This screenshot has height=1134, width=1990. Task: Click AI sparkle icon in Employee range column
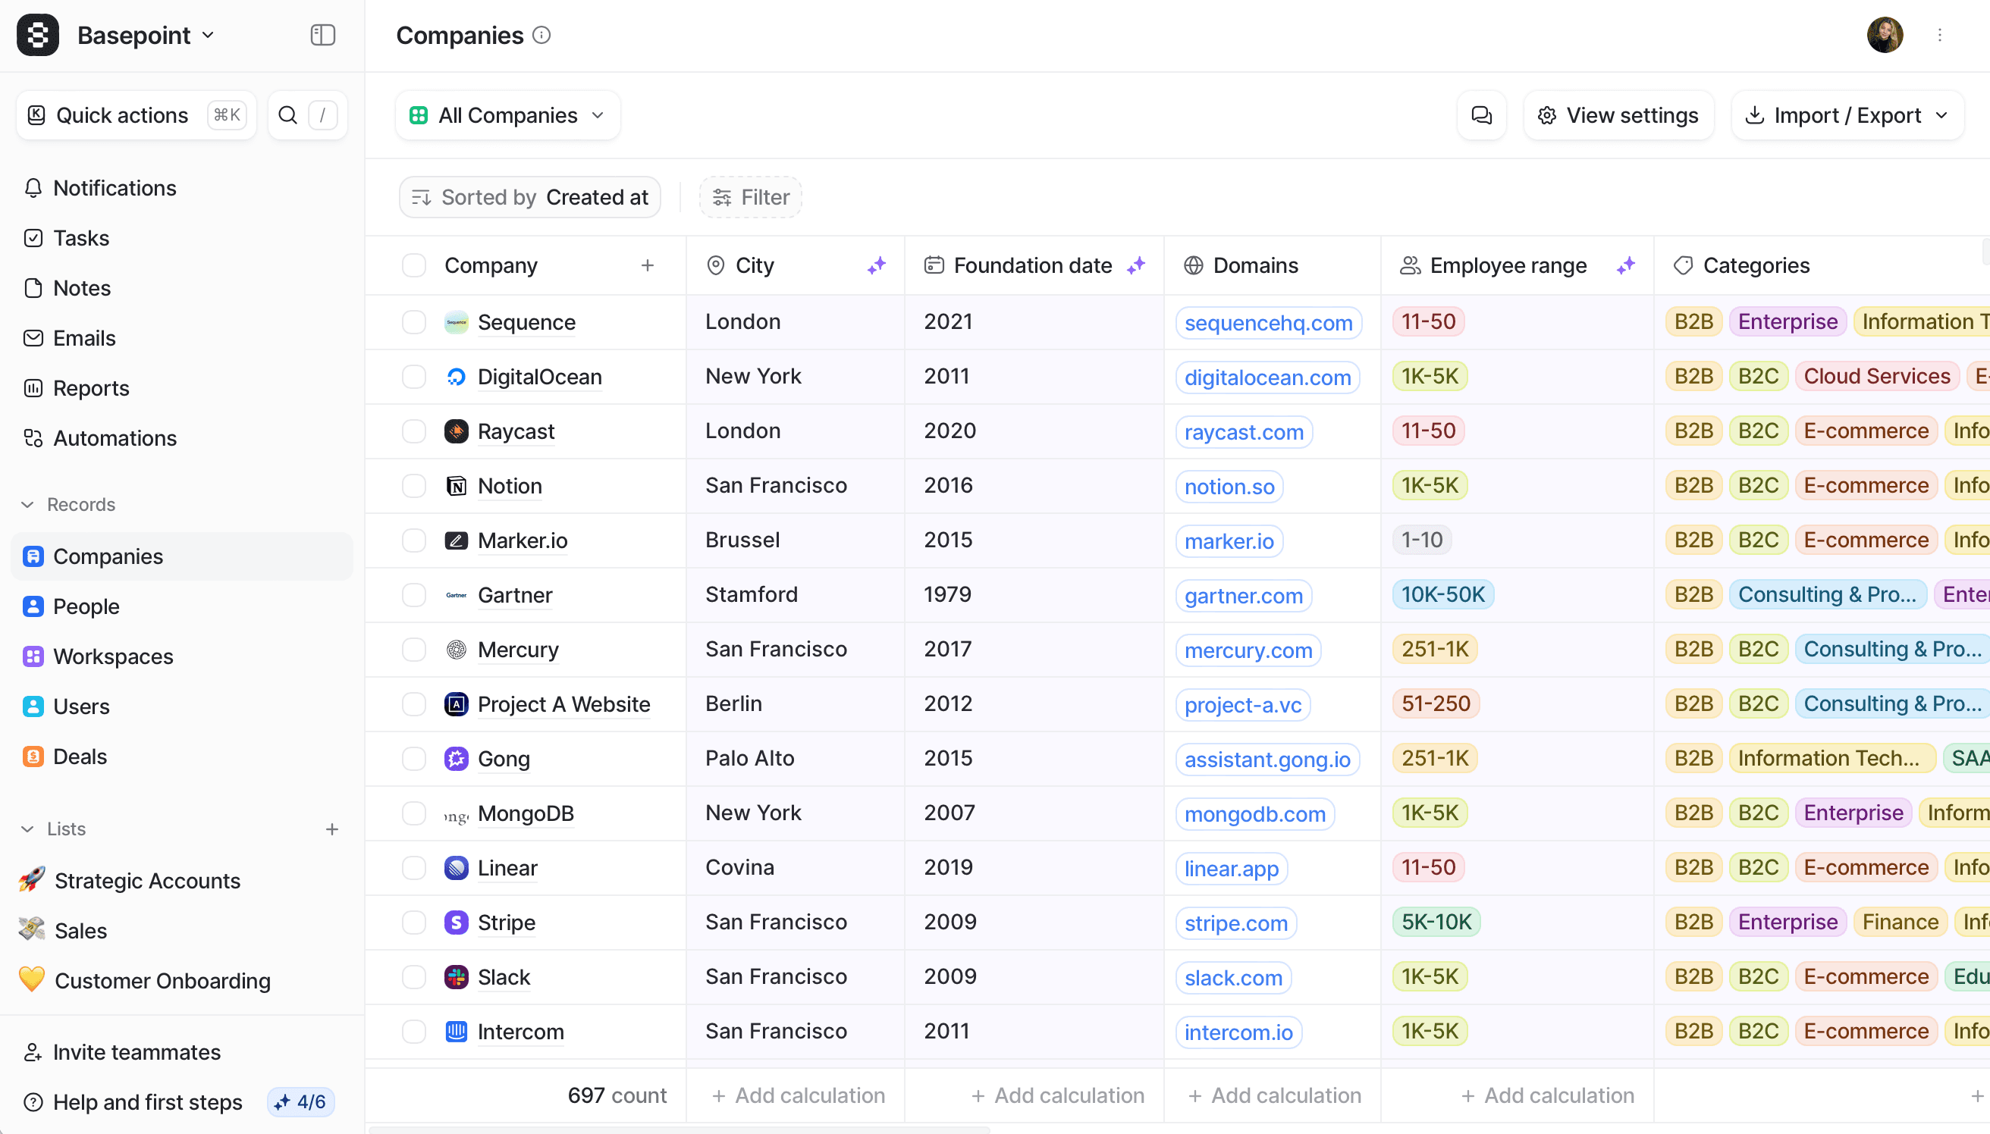1625,265
